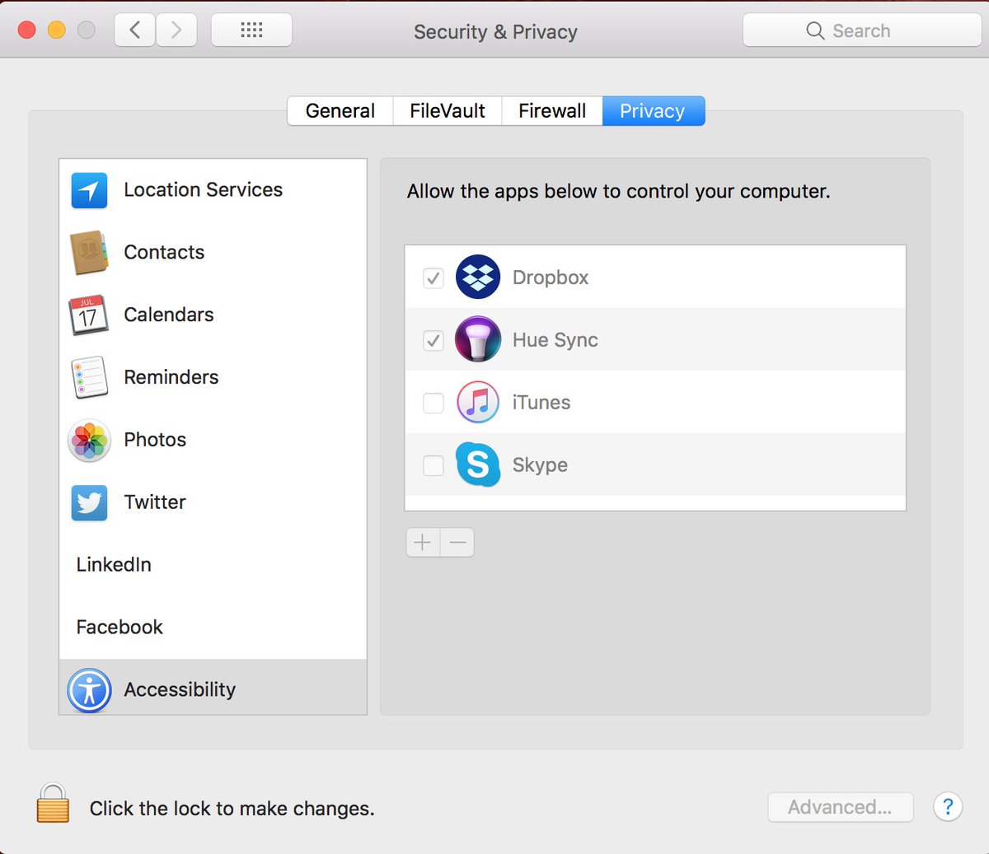
Task: Remove app with minus button
Action: (x=457, y=543)
